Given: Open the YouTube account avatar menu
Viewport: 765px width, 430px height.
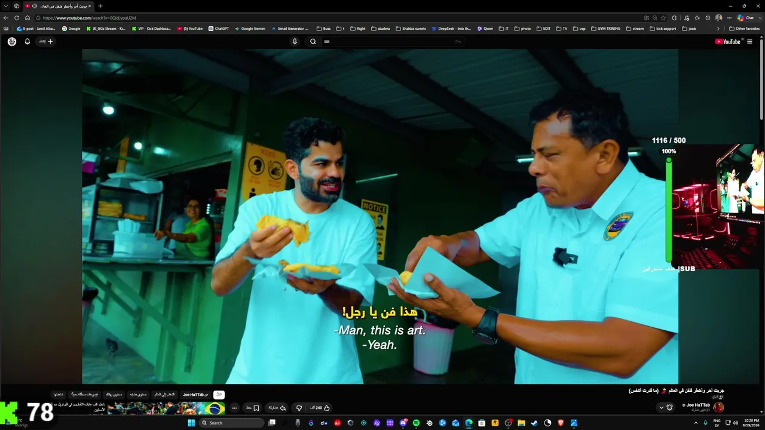Looking at the screenshot, I should (x=12, y=41).
